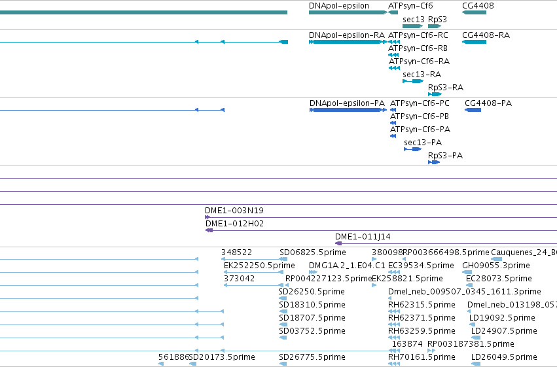
Task: Click LD24907.5prime EST label
Action: point(504,331)
